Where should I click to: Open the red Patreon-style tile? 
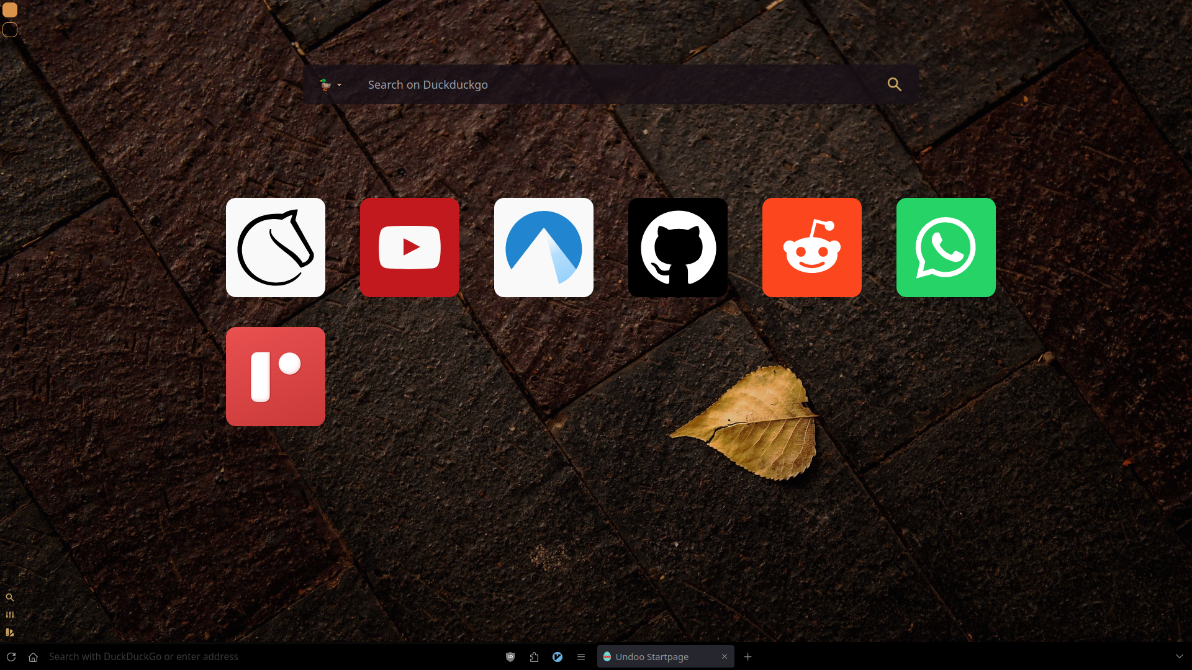click(276, 377)
